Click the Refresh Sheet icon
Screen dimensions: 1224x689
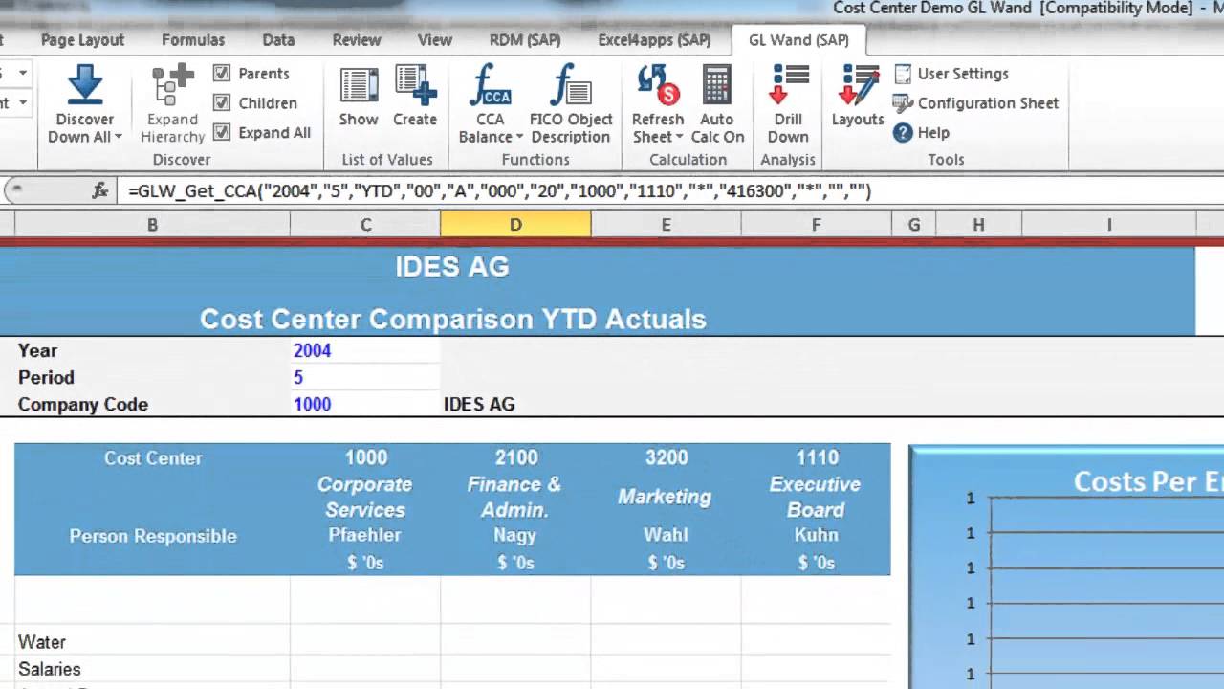658,84
